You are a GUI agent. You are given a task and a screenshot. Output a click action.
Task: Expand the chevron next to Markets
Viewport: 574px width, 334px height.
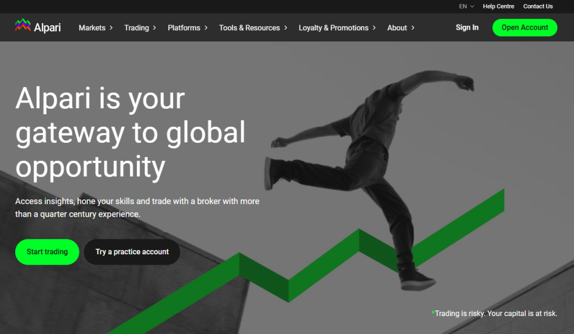(111, 27)
